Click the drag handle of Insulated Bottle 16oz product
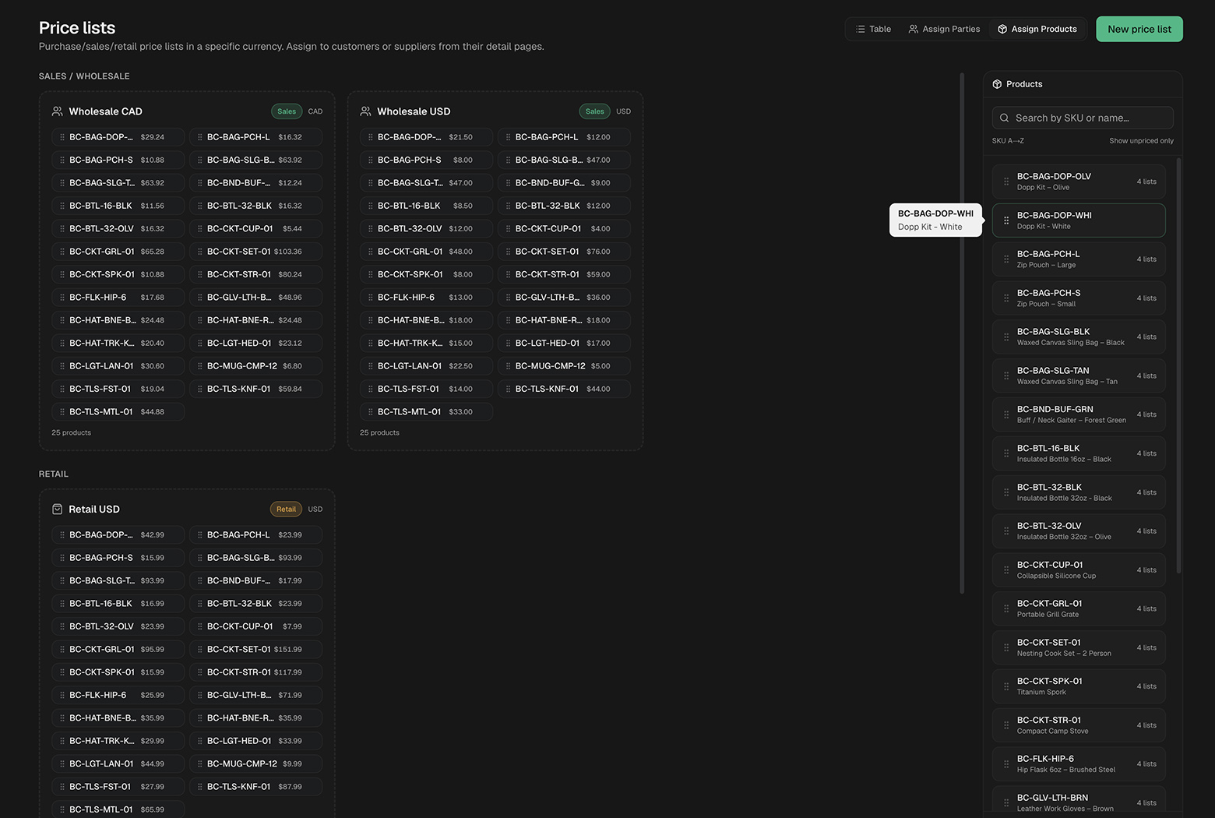1215x818 pixels. coord(1006,453)
